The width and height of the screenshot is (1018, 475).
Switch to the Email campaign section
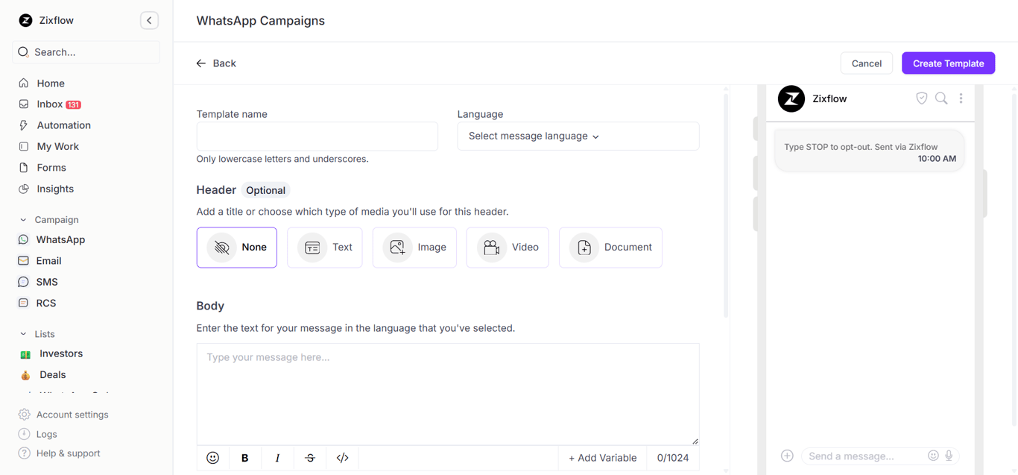48,260
